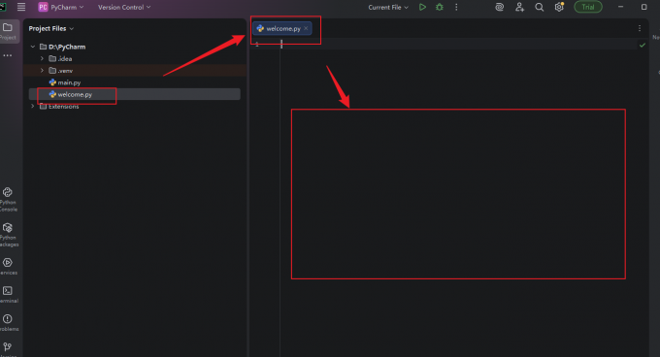Image resolution: width=660 pixels, height=357 pixels.
Task: Open the Problems tool window
Action: coord(8,322)
